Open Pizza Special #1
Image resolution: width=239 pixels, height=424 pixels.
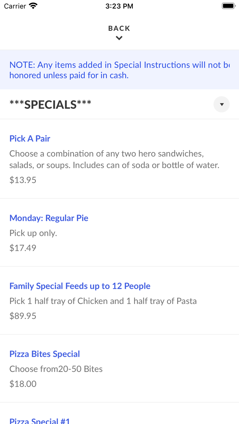coord(40,421)
